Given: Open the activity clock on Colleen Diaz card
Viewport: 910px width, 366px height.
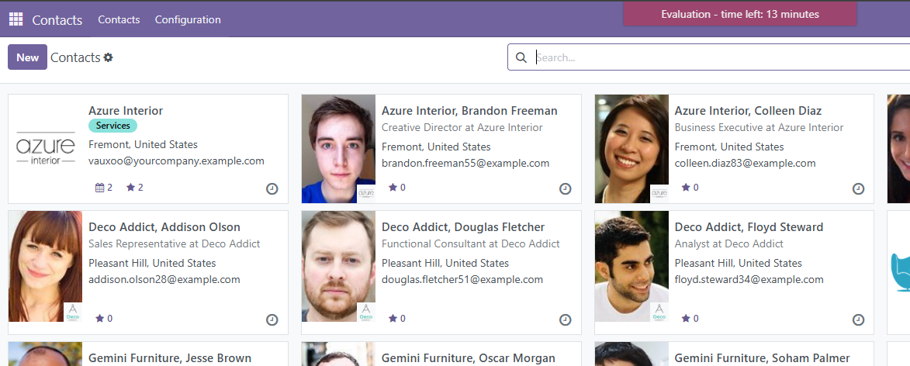Looking at the screenshot, I should [x=858, y=188].
